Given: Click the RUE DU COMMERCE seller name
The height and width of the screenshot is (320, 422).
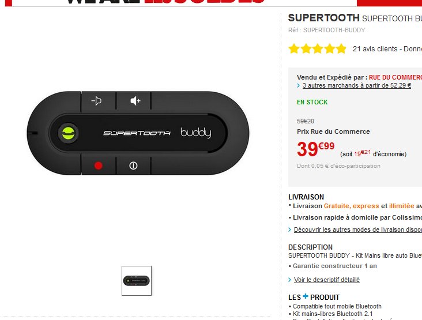Looking at the screenshot, I should (x=395, y=77).
